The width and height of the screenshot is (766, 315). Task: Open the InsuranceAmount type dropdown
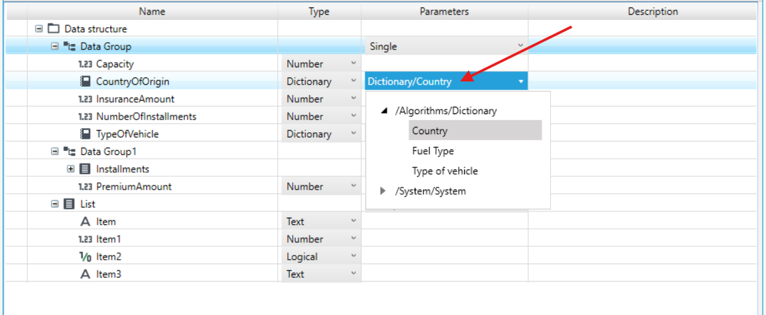[x=321, y=99]
